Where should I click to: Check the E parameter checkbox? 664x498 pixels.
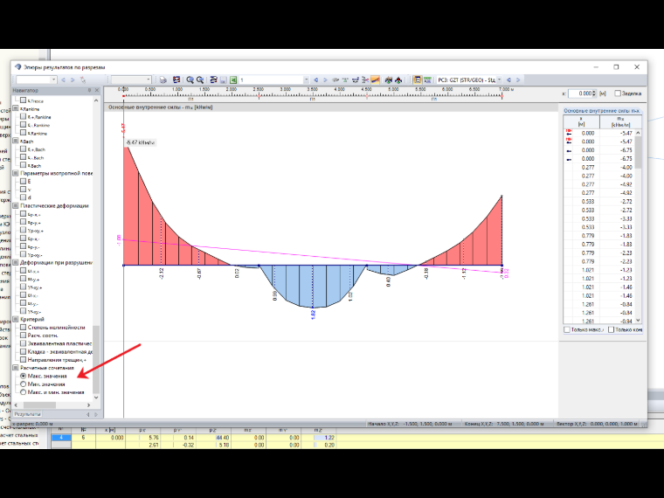[x=24, y=181]
